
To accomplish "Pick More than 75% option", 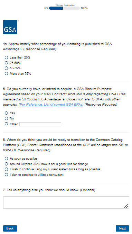I will tap(6, 74).
